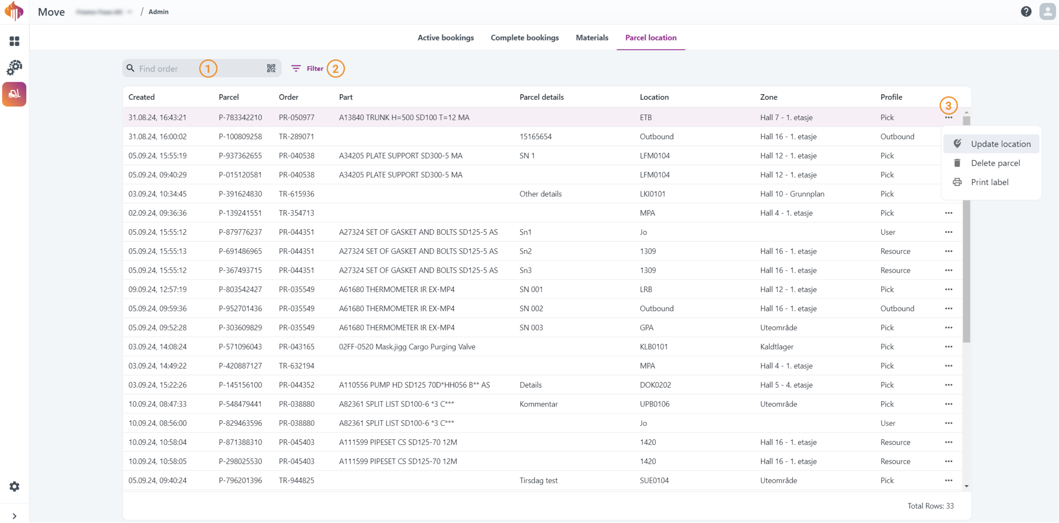Click order PR-043165 cell

(296, 347)
